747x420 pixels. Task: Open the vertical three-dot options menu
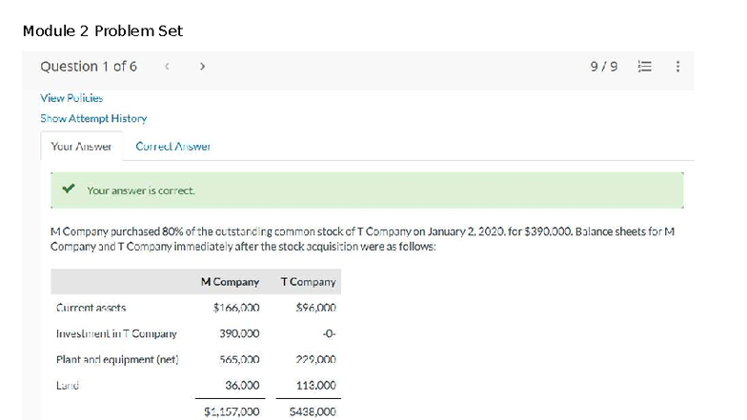[x=676, y=67]
